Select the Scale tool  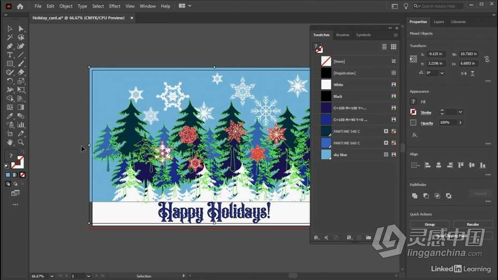(21, 81)
